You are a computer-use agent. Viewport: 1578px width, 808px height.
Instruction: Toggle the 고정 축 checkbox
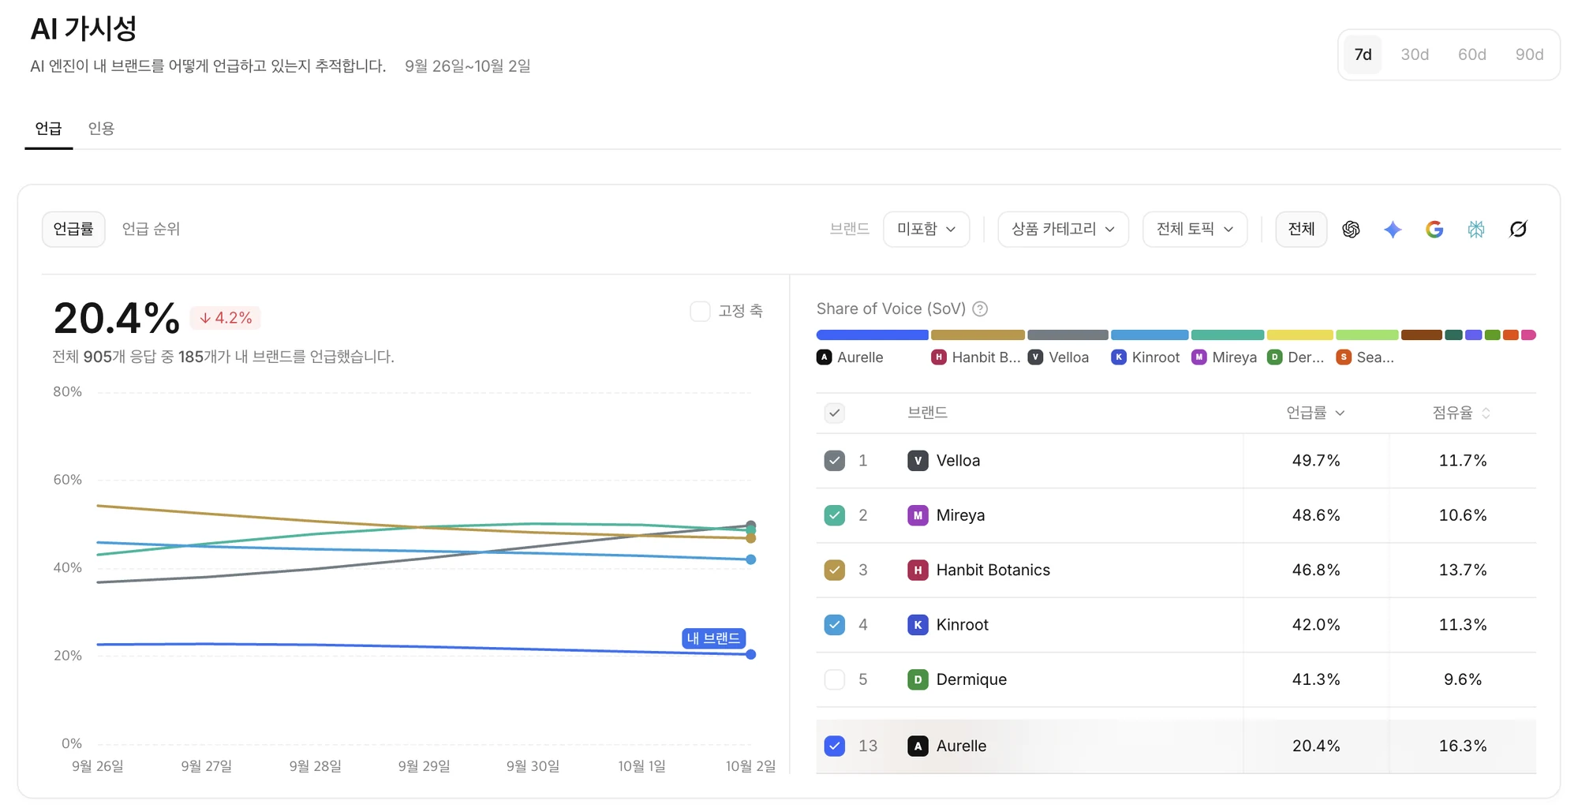coord(700,312)
